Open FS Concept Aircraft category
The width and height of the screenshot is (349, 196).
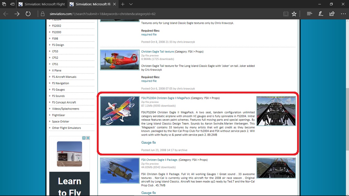[64, 102]
